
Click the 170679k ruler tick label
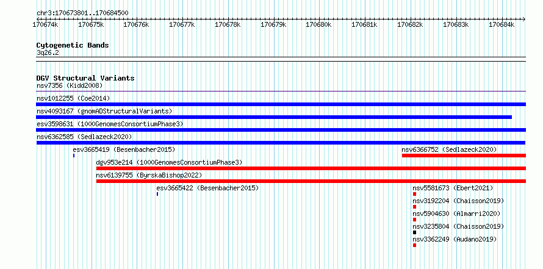tap(273, 24)
